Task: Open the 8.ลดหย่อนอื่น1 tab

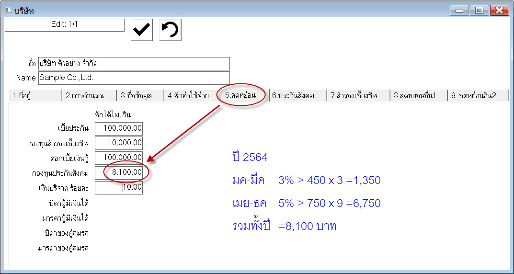Action: coord(418,96)
